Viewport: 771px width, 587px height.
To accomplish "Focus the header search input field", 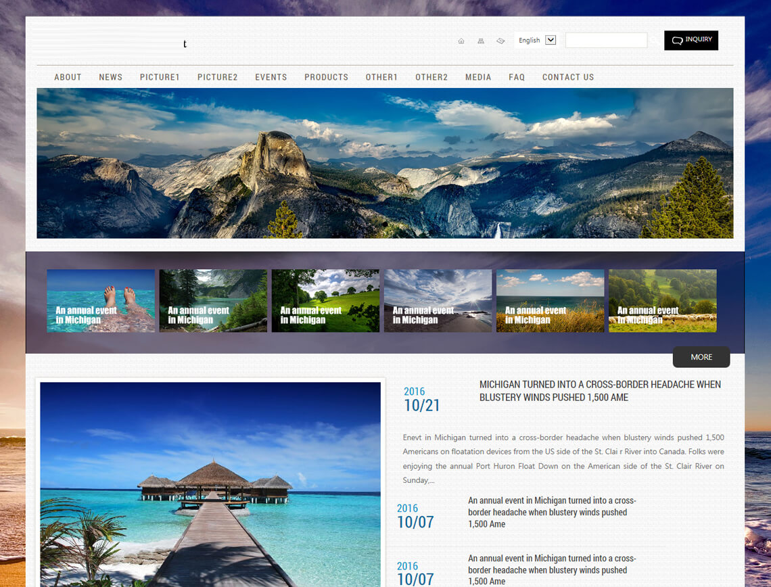I will tap(606, 41).
